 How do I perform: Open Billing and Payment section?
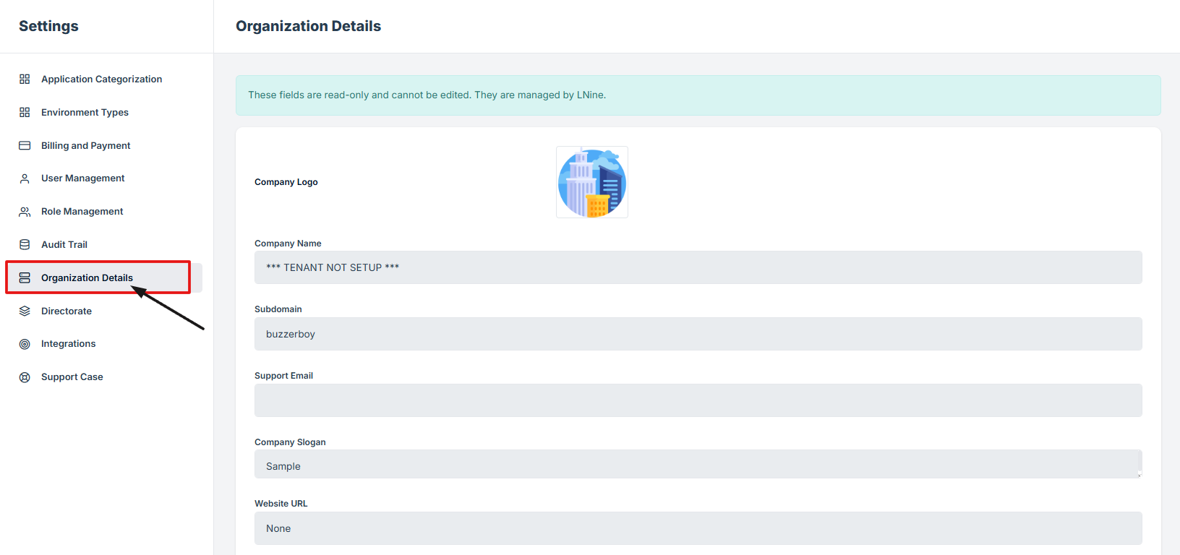tap(85, 145)
